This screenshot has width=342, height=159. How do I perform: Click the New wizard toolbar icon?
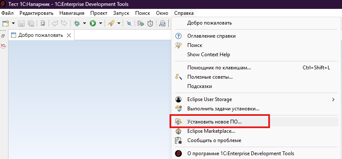point(5,23)
